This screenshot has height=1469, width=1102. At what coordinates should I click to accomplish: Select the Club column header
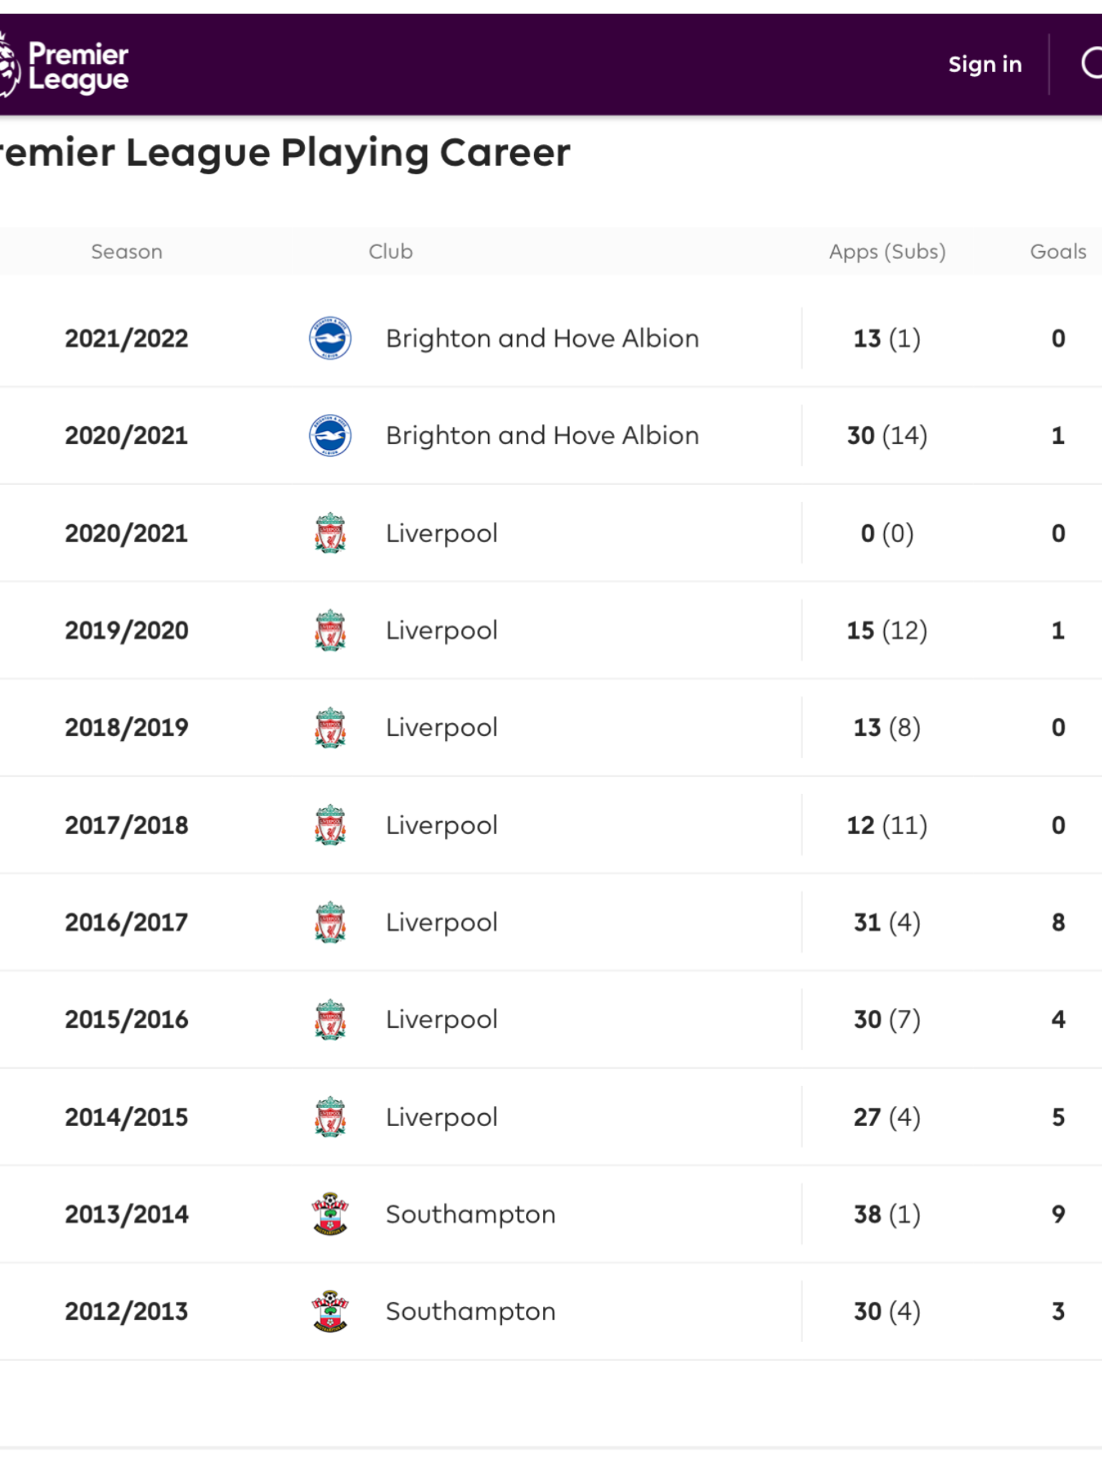click(x=391, y=251)
